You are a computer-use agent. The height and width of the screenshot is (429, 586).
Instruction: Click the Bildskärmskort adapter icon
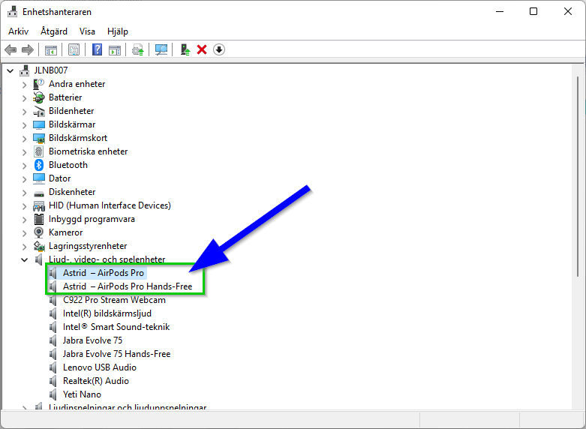(x=39, y=138)
